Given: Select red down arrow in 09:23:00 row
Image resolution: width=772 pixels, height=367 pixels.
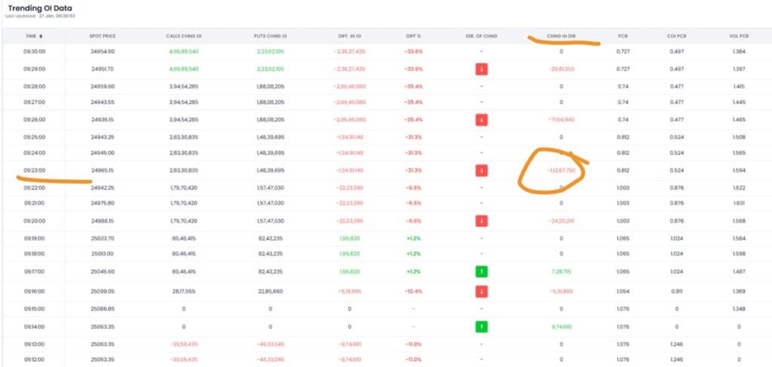Looking at the screenshot, I should coord(481,171).
